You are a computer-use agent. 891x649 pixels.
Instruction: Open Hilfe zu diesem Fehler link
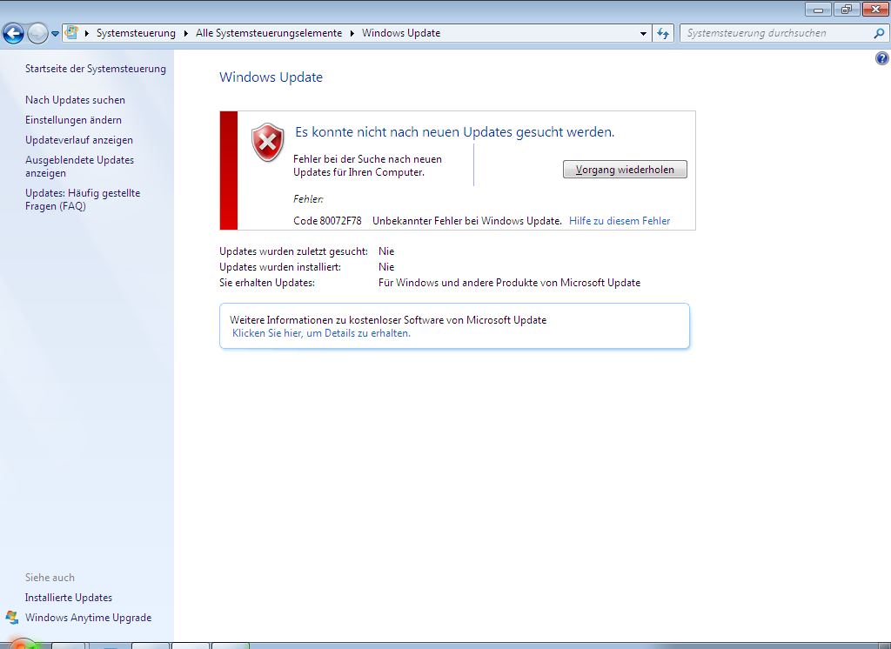click(620, 221)
